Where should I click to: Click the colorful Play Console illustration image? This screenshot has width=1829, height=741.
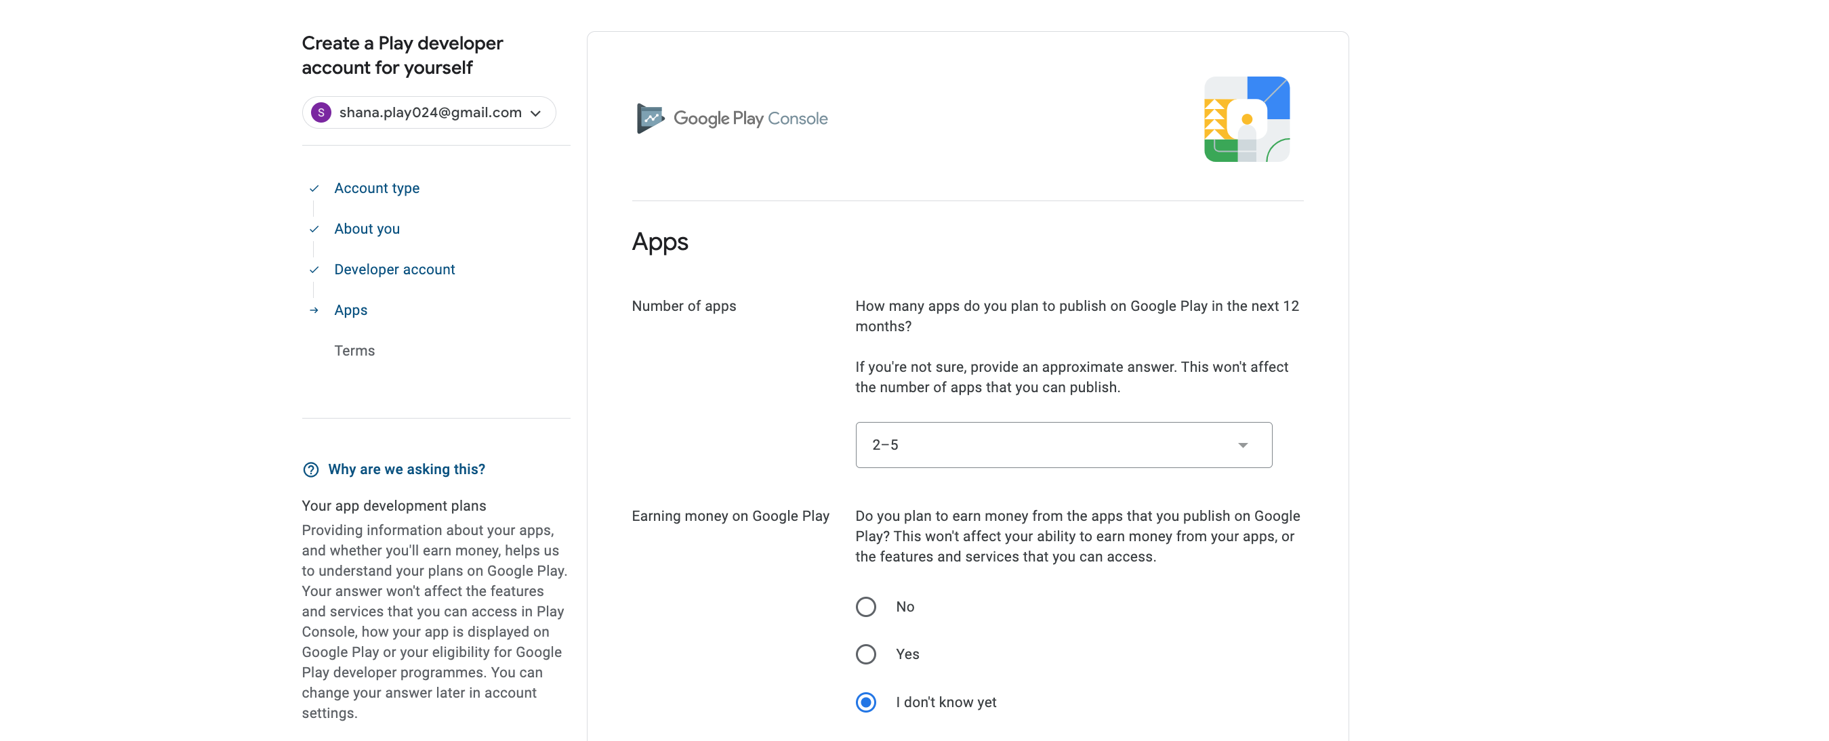coord(1246,119)
